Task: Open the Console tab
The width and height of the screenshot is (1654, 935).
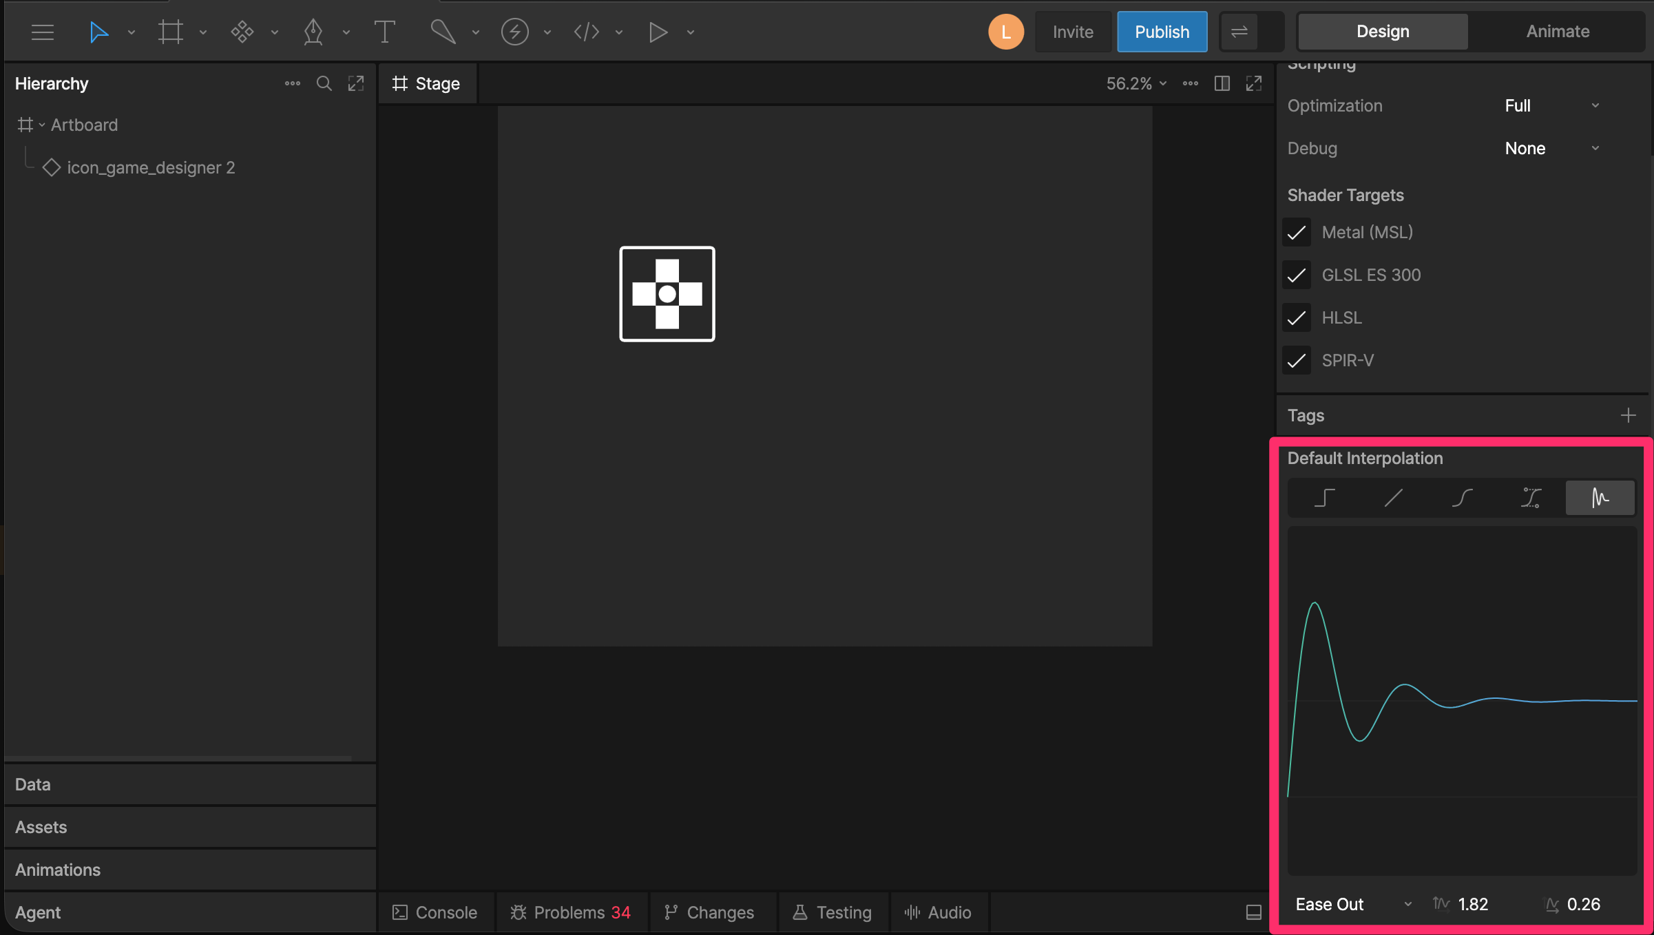Action: pyautogui.click(x=435, y=912)
